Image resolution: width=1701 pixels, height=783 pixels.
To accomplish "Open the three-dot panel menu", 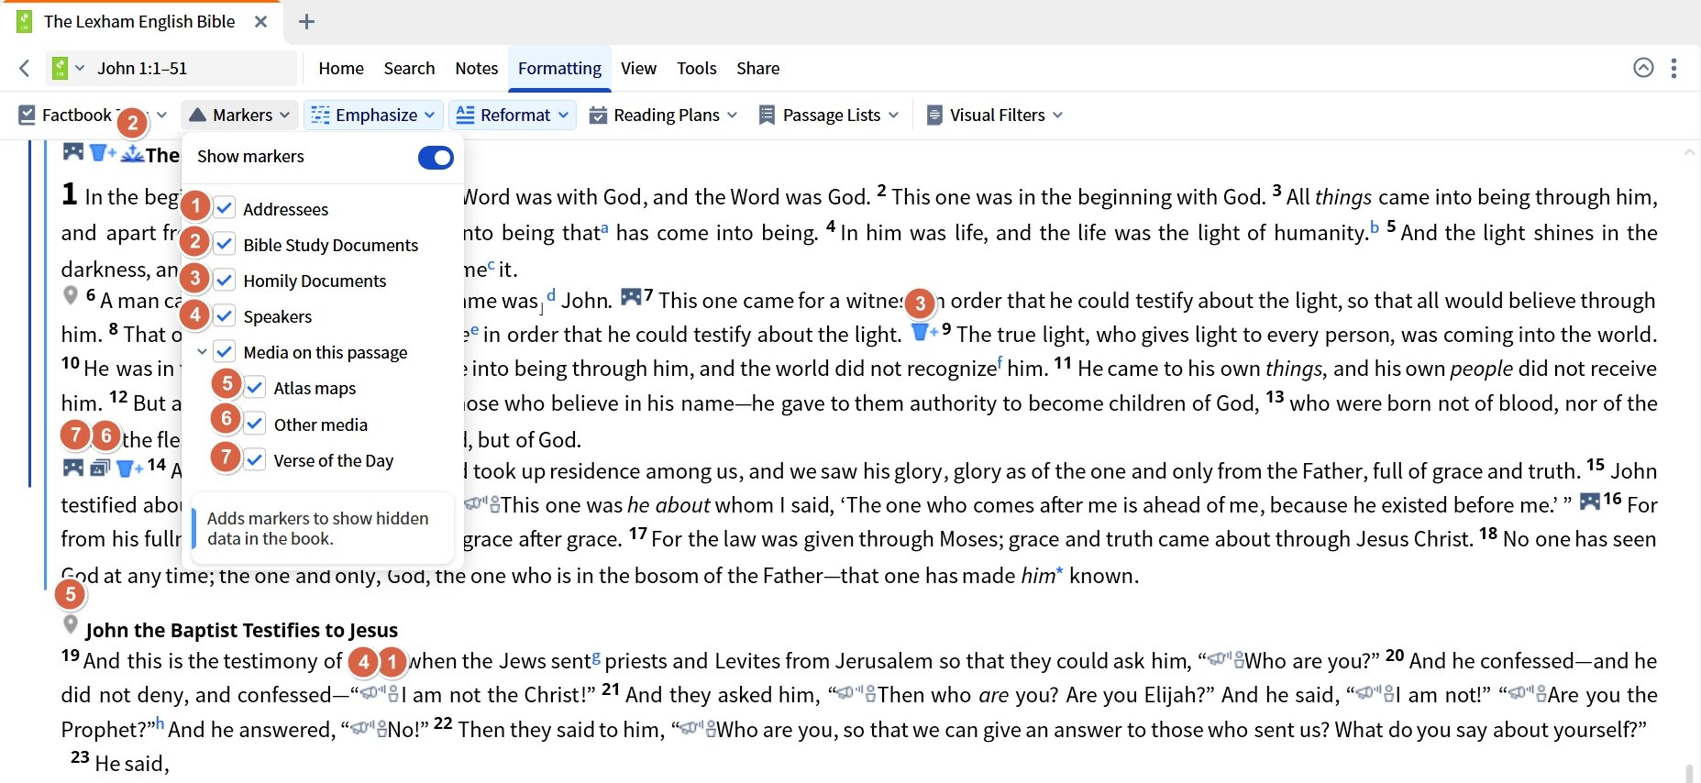I will 1673,68.
